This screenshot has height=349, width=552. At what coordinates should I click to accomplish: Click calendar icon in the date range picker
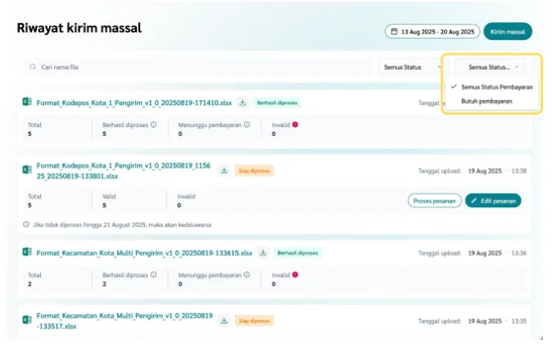(x=394, y=32)
